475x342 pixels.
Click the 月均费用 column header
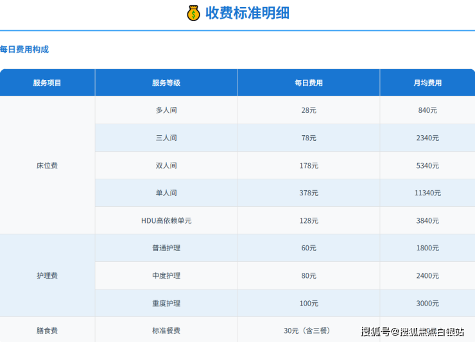tap(427, 83)
